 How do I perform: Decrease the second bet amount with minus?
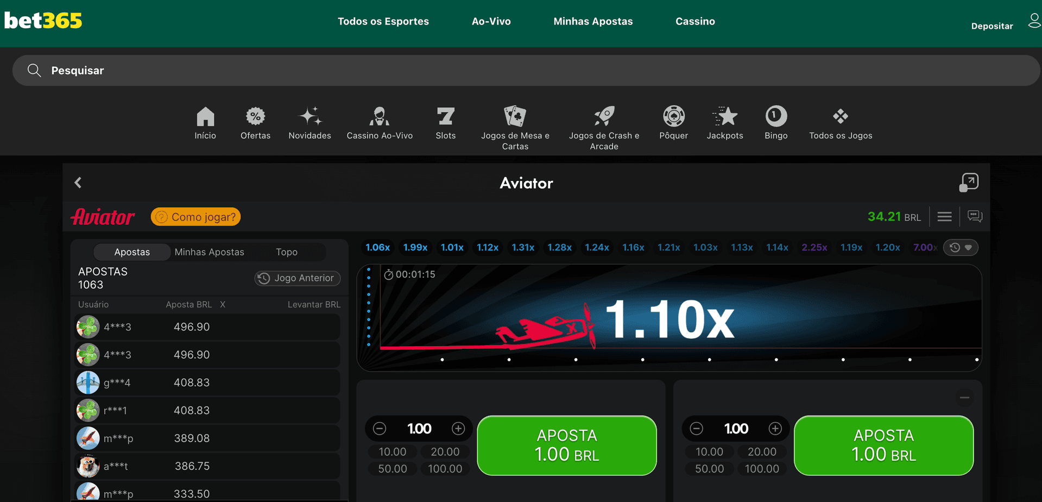click(697, 429)
